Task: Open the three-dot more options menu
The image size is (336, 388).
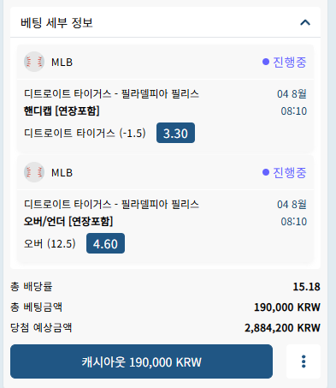Action: 304,361
